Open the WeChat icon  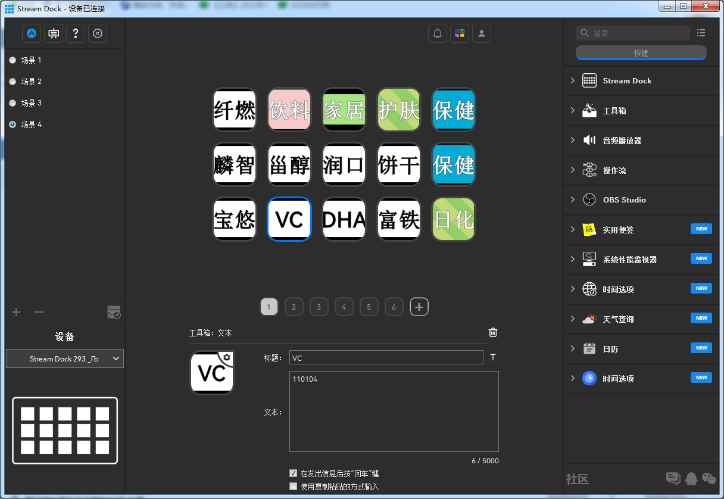[709, 478]
